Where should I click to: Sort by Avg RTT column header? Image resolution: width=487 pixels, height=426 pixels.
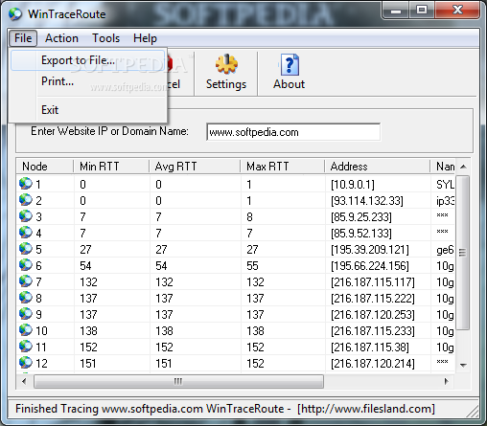(195, 167)
